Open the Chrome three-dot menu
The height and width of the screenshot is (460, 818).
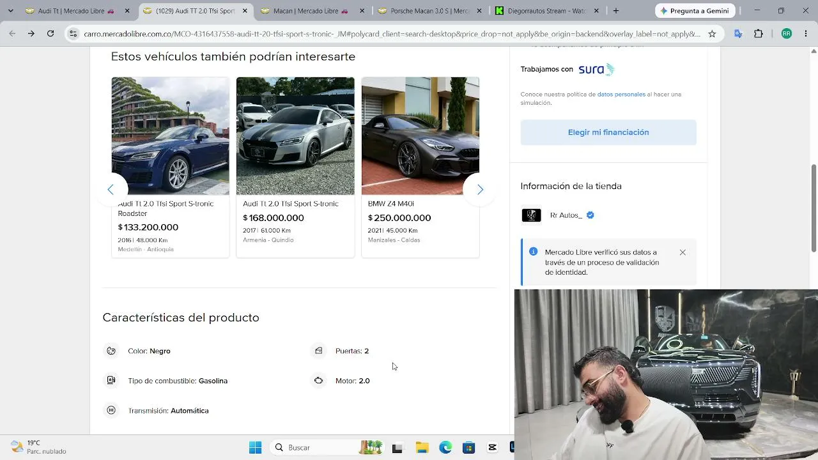[x=805, y=34]
